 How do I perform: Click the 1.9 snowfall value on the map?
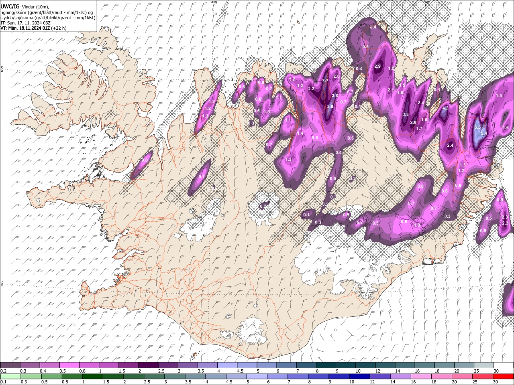click(x=391, y=69)
